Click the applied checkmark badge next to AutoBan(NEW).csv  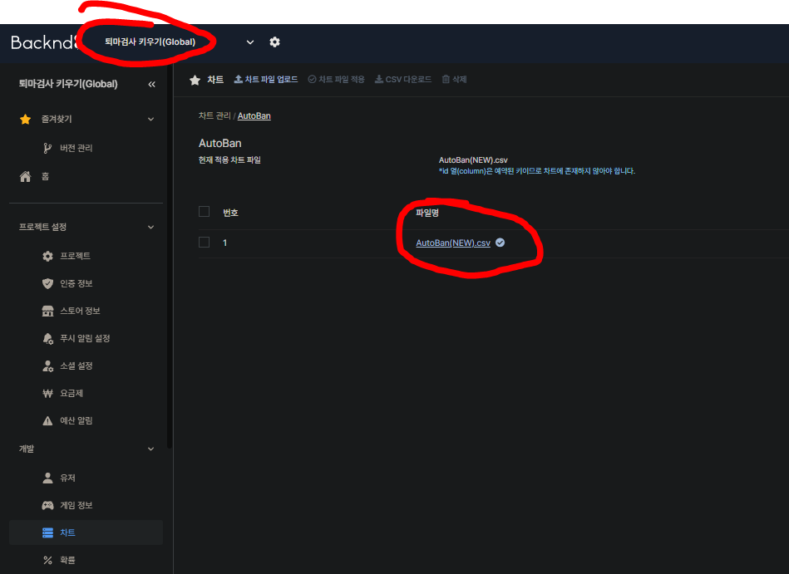(500, 243)
